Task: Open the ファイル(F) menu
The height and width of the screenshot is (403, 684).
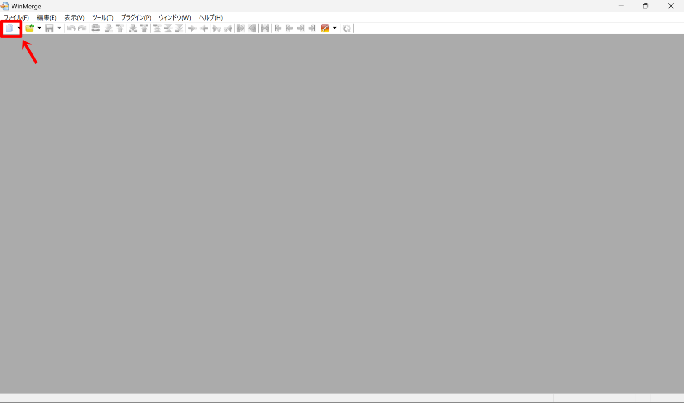Action: (x=16, y=18)
